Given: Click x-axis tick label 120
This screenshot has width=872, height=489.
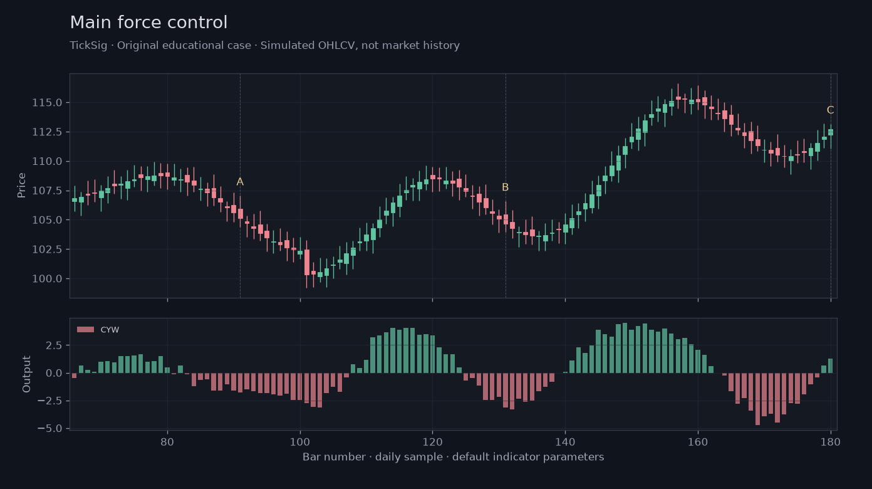Looking at the screenshot, I should pos(432,441).
